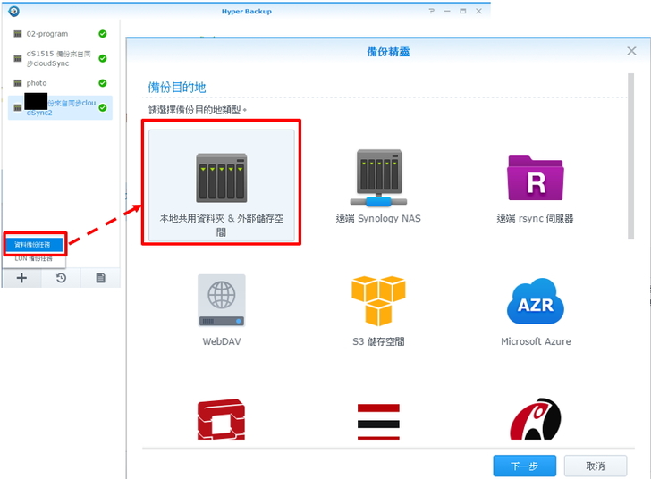Click green status check of photo task
Screen dimensions: 651x479
click(103, 83)
